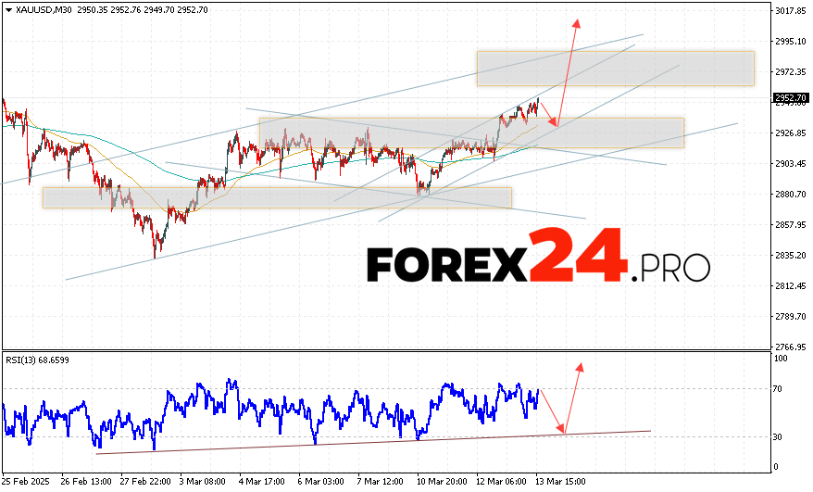
Task: Click the red 24 in the watermark
Action: tap(577, 257)
